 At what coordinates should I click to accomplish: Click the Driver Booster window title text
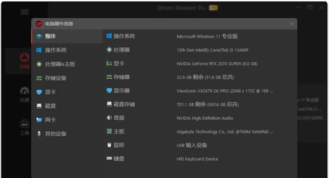(x=182, y=8)
